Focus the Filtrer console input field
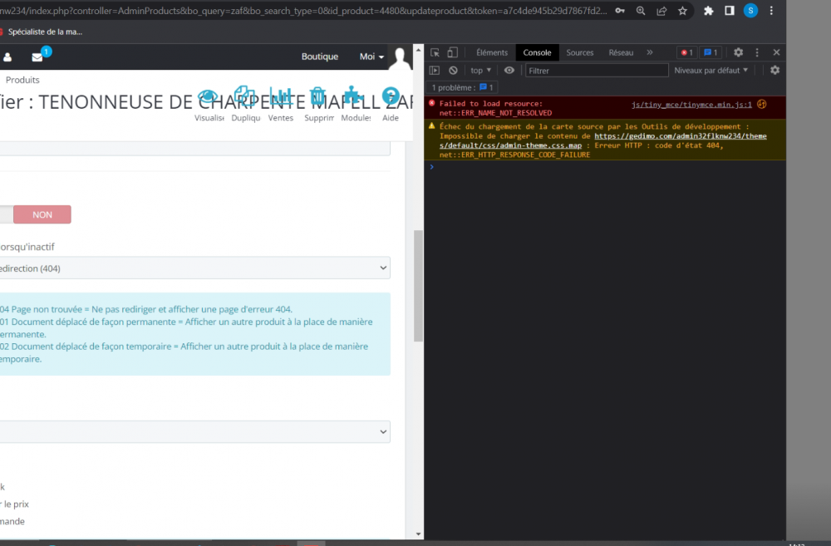 click(x=597, y=71)
